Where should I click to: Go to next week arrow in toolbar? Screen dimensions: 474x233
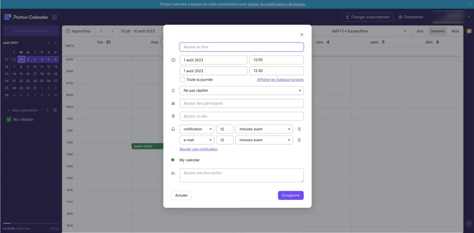tap(112, 31)
